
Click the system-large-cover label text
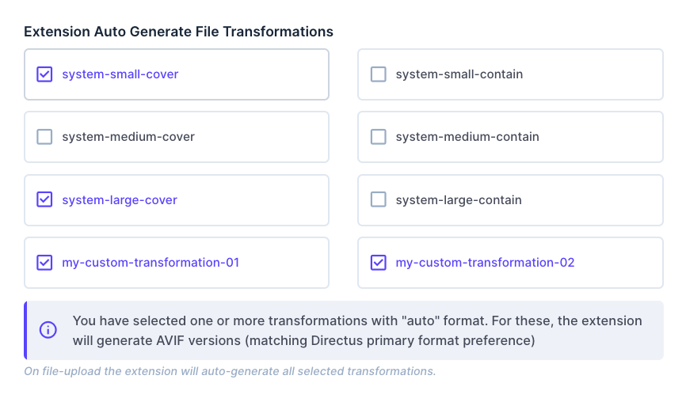point(120,200)
